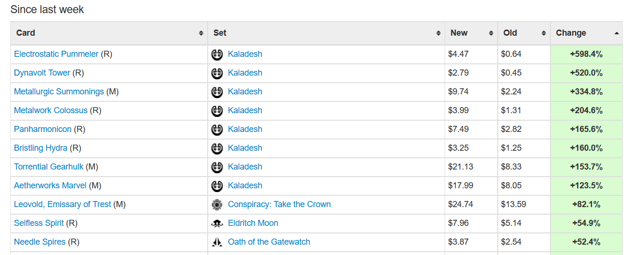Click the Conspiracy: Take the Crown set icon
Screen dimensions: 627x255
(x=217, y=204)
